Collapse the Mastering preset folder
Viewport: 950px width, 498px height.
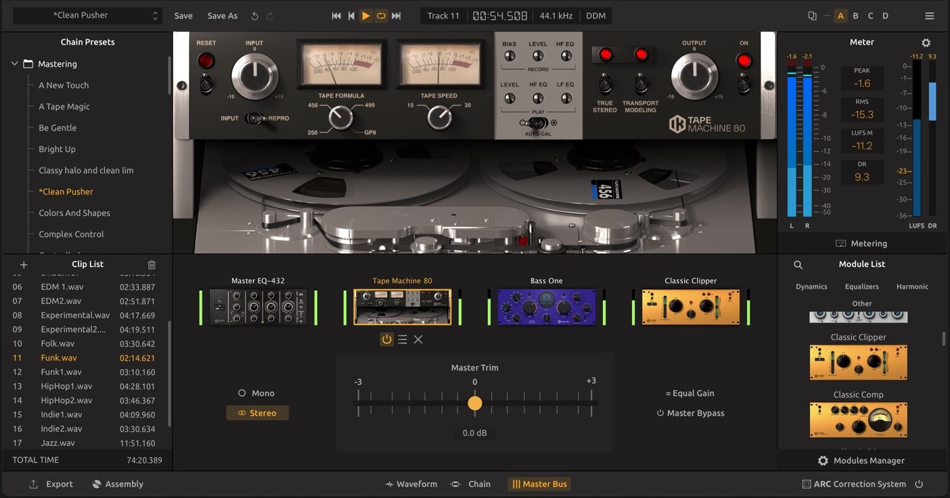(14, 64)
